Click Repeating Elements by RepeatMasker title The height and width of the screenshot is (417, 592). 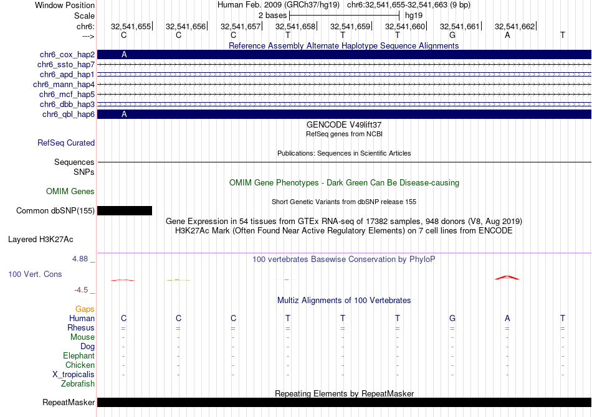click(345, 393)
